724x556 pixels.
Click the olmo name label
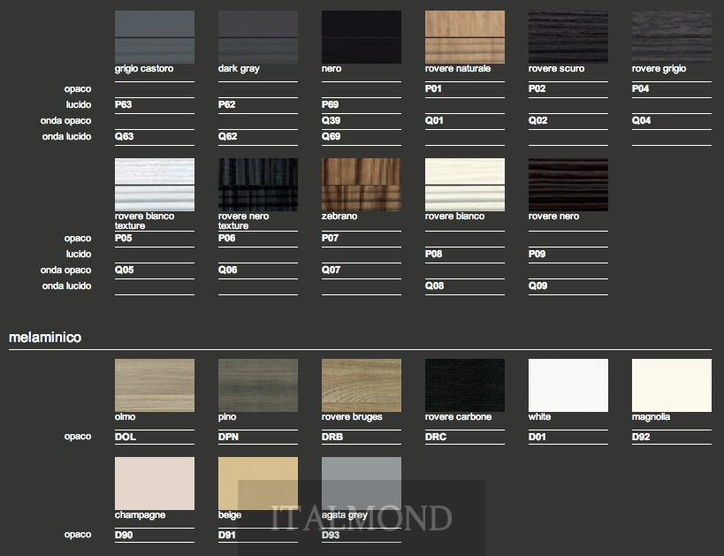click(x=126, y=417)
